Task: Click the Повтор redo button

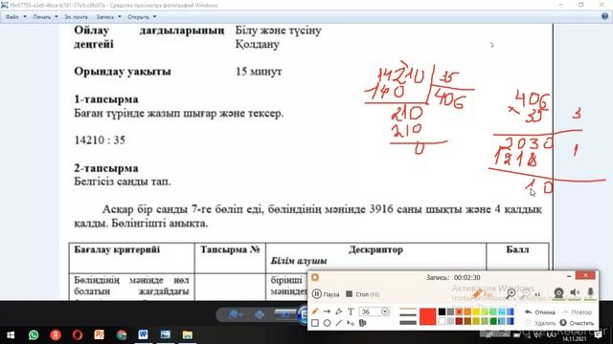Action: (x=577, y=312)
